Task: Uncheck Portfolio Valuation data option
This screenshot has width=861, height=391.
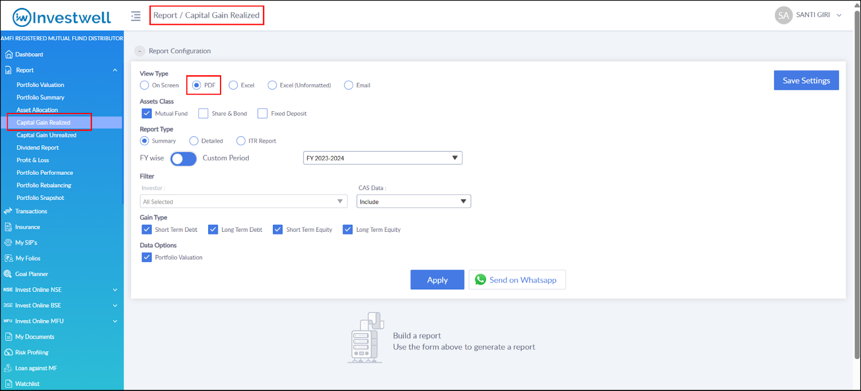Action: (x=146, y=258)
